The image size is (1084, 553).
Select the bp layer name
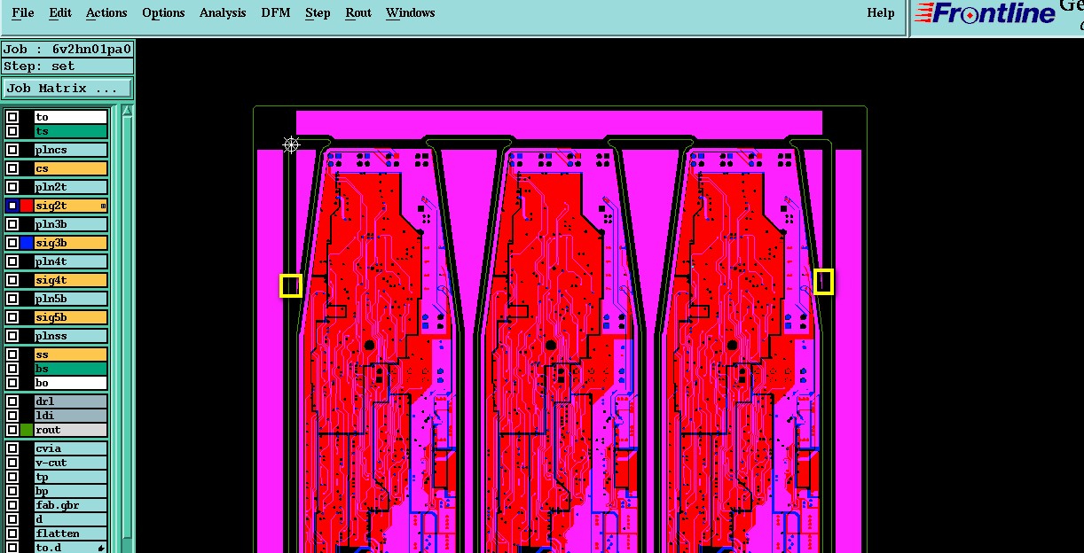click(71, 491)
